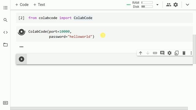The height and width of the screenshot is (110, 196).
Task: Add a comment to the cell
Action: coord(162,53)
